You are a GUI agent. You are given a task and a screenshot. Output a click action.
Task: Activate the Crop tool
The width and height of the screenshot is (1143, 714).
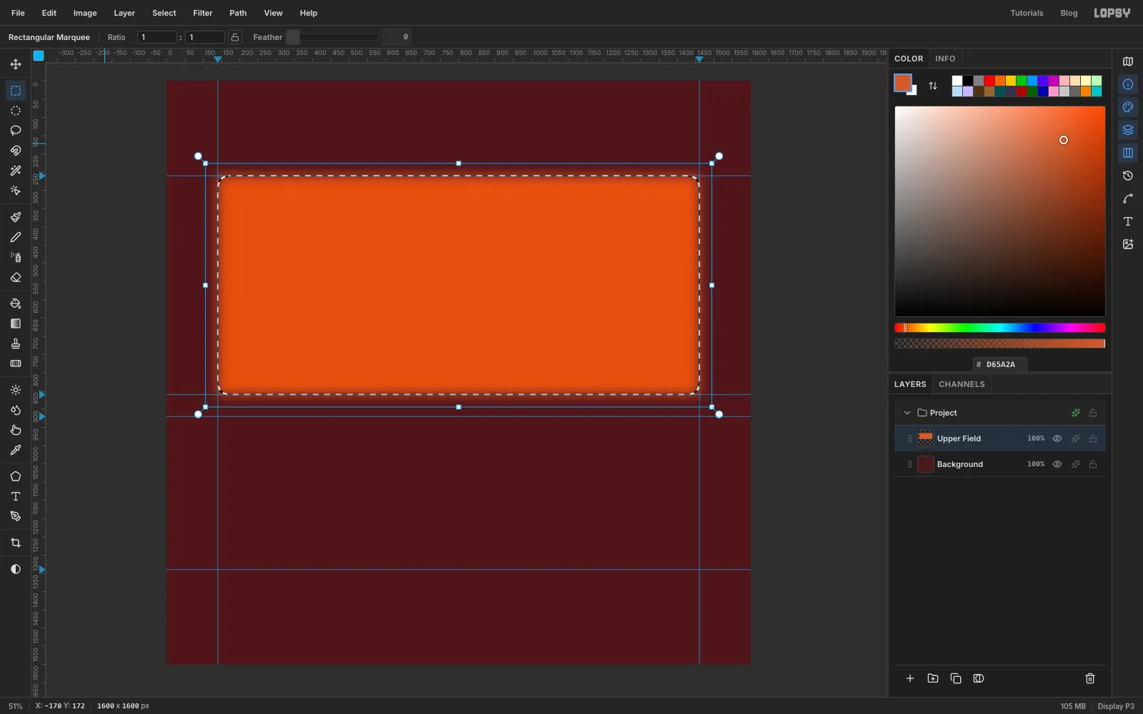coord(16,543)
